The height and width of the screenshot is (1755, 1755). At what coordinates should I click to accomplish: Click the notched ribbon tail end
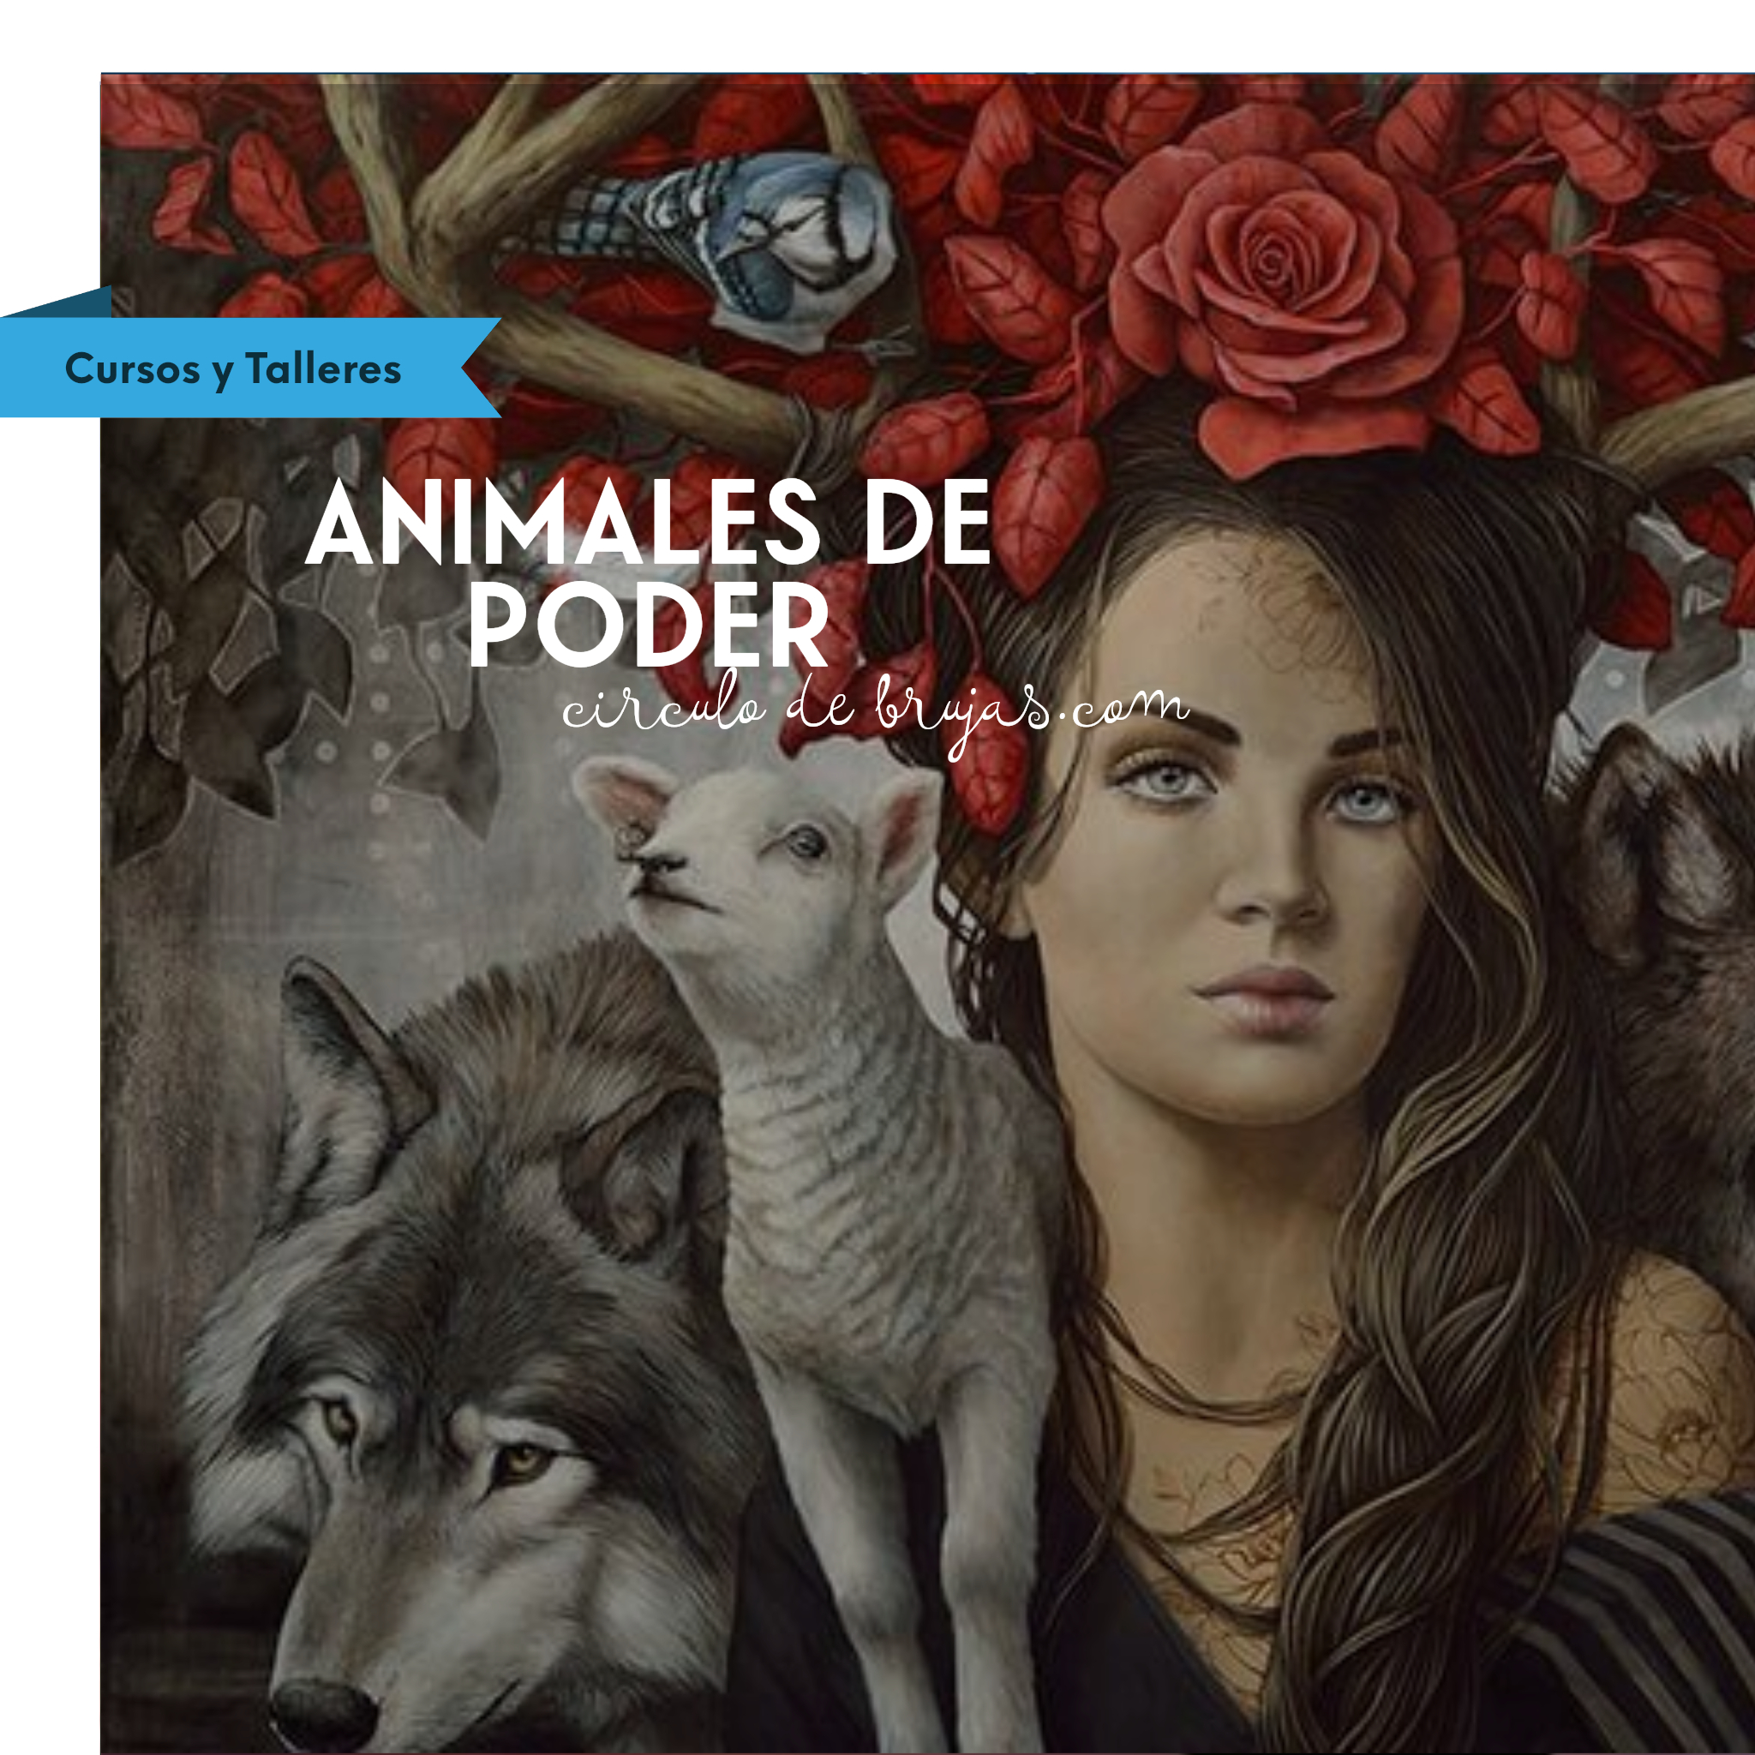(x=480, y=368)
